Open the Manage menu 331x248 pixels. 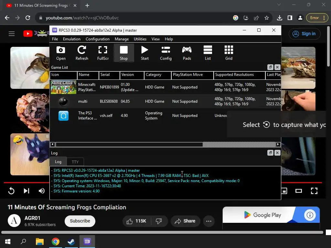coord(122,39)
